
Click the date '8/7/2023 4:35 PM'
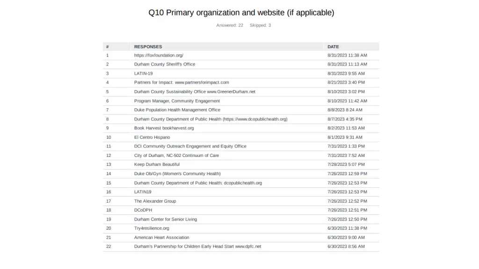point(345,119)
